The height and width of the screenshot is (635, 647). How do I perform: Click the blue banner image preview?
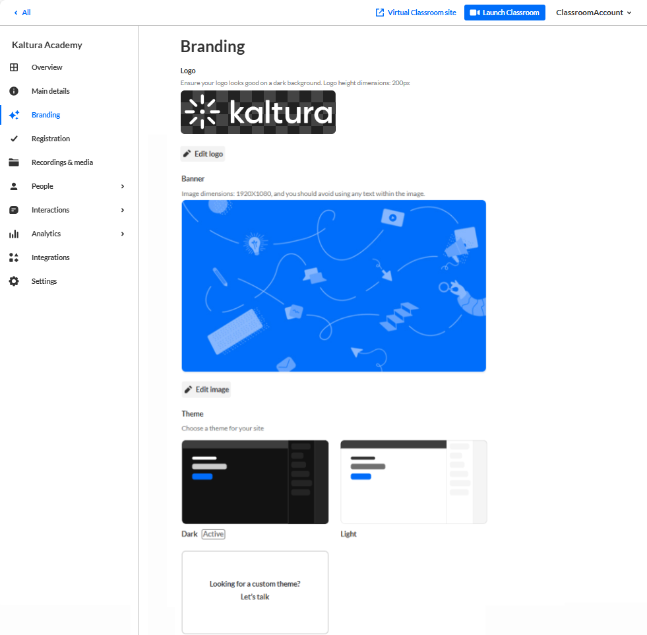334,286
